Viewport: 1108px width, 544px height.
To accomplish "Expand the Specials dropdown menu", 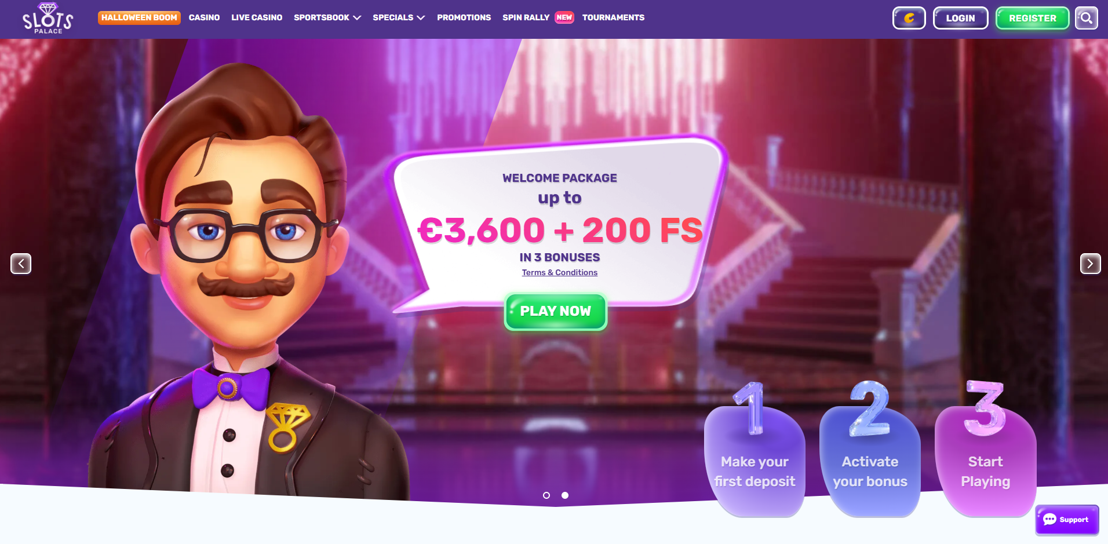I will click(399, 17).
